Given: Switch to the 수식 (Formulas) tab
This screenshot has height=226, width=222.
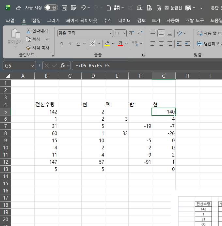Looking at the screenshot, I should (x=107, y=20).
